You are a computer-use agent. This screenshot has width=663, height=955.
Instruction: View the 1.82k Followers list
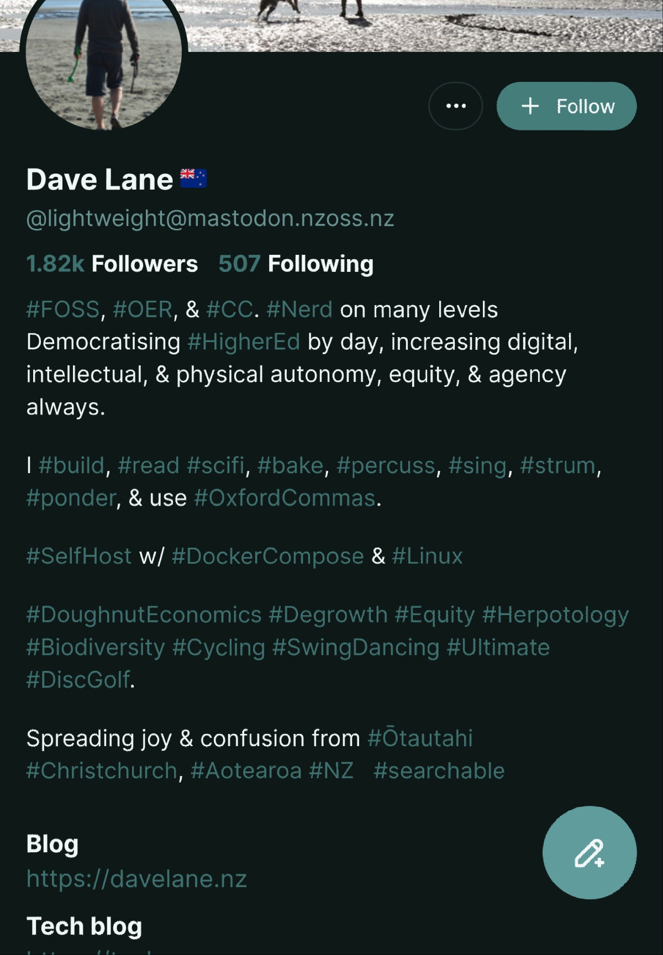coord(112,264)
